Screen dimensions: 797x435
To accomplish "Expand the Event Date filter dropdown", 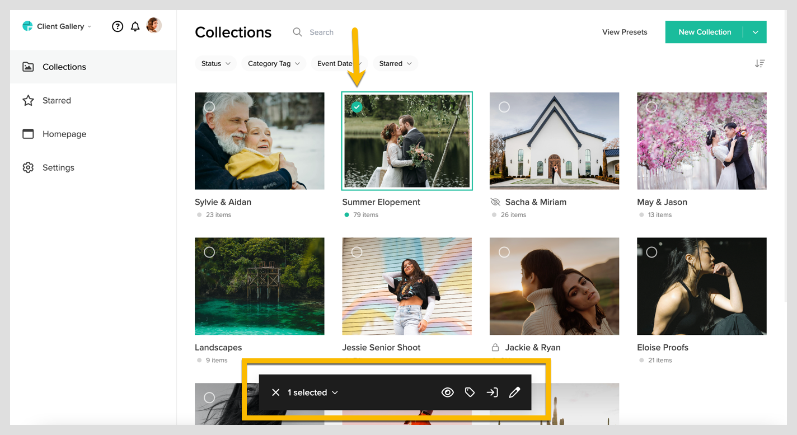I will (x=339, y=63).
